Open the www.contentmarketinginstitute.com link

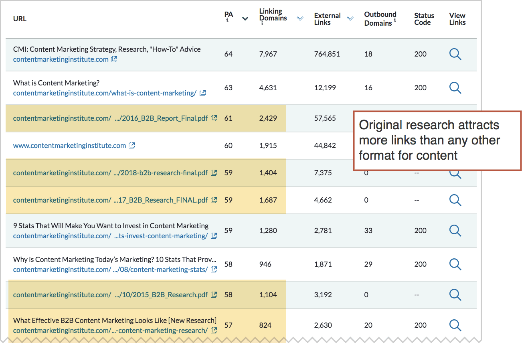click(70, 146)
